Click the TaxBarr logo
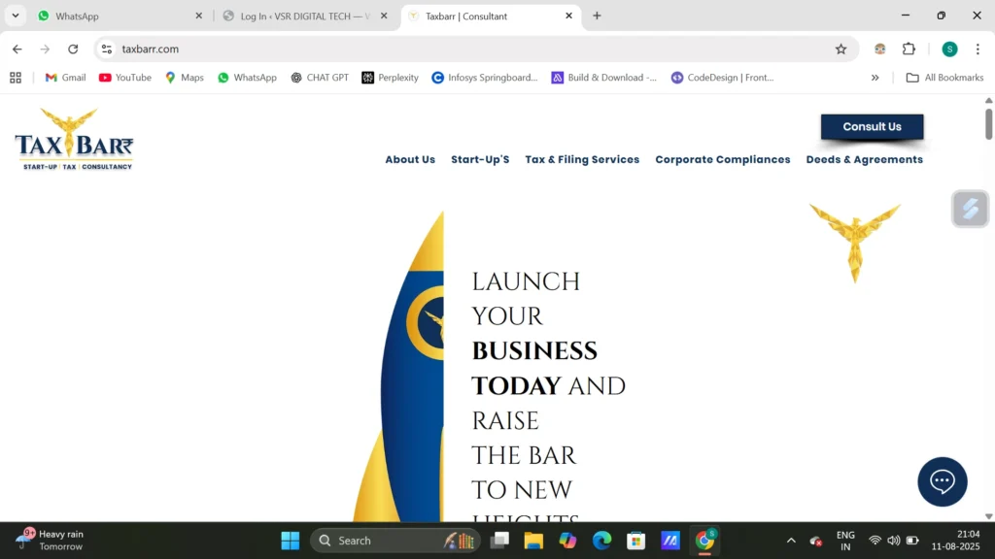This screenshot has width=995, height=559. (74, 140)
